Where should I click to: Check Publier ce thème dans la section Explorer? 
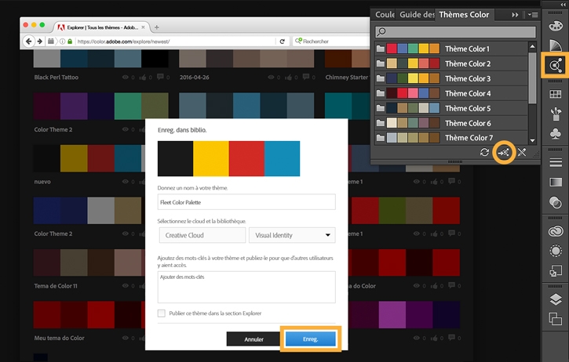point(162,313)
